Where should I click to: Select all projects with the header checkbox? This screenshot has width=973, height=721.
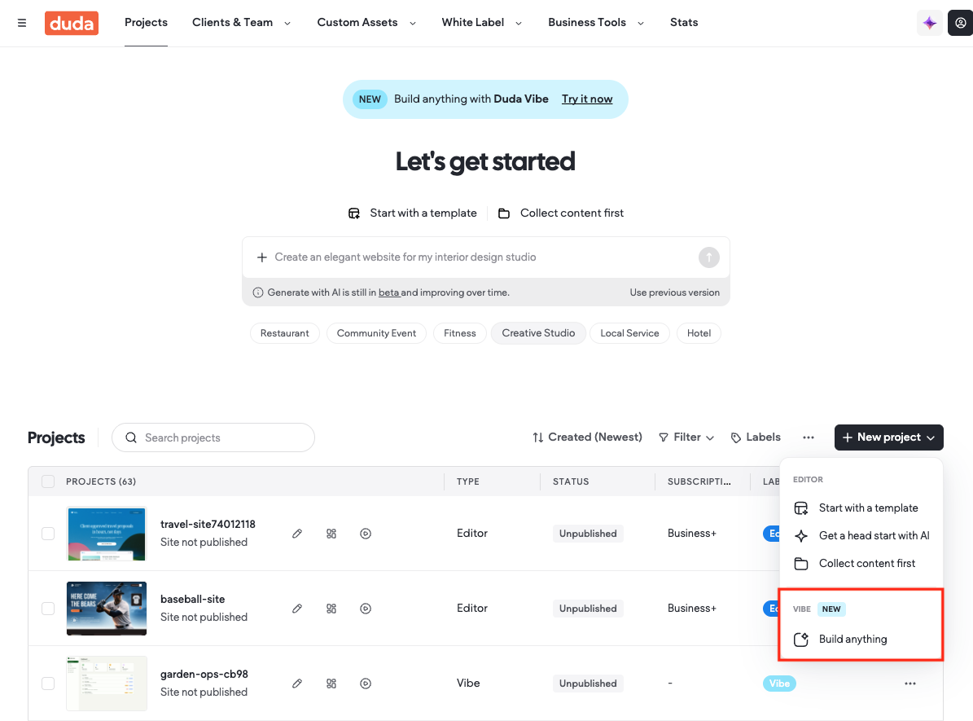tap(48, 481)
